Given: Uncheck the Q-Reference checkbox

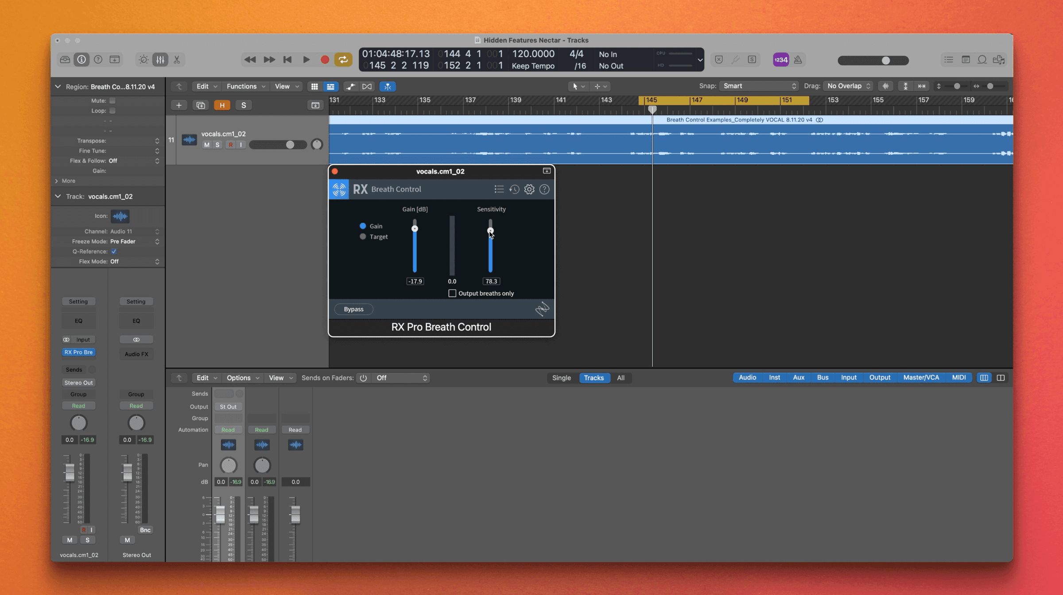Looking at the screenshot, I should pos(114,251).
